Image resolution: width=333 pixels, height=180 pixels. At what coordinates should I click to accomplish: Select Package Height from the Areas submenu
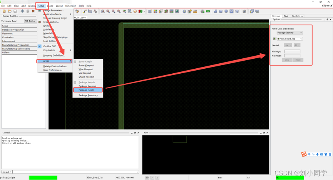[87, 90]
